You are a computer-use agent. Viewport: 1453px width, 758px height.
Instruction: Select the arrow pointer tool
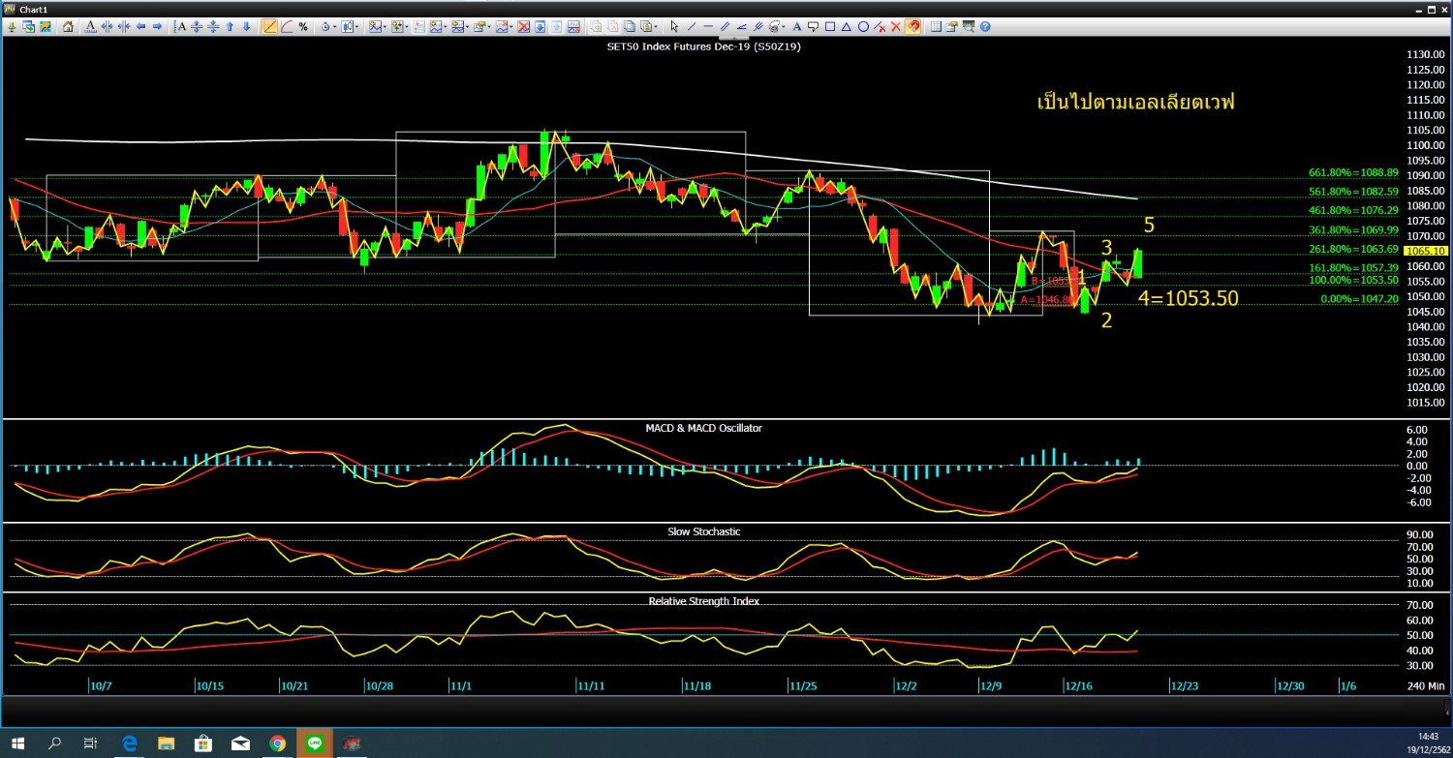tap(675, 27)
